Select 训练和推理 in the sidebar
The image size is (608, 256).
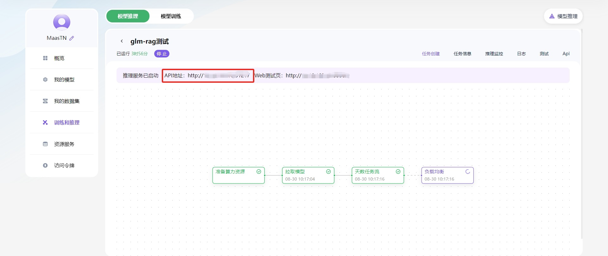(x=62, y=122)
